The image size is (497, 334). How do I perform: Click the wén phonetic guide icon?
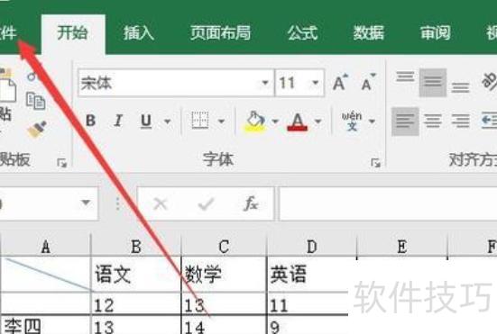(x=352, y=121)
